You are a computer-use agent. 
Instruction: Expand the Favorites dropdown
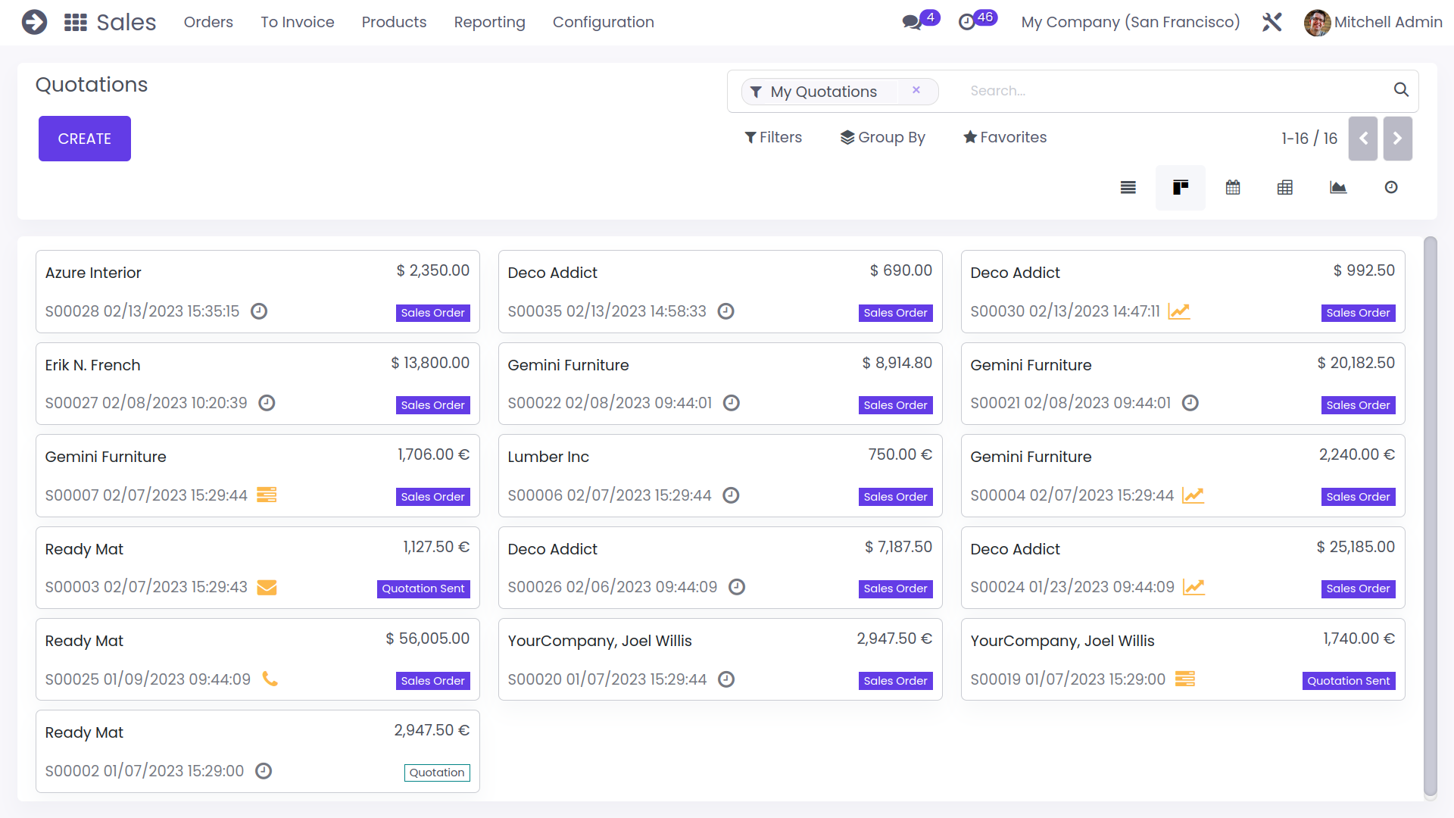pos(1005,137)
